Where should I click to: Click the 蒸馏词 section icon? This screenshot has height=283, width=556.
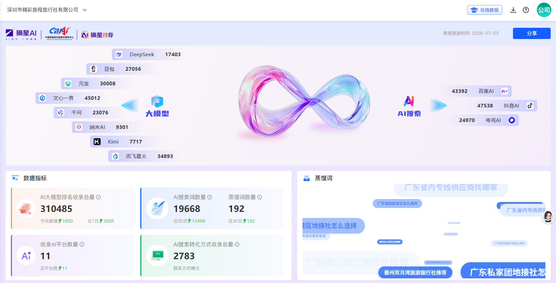(x=307, y=178)
